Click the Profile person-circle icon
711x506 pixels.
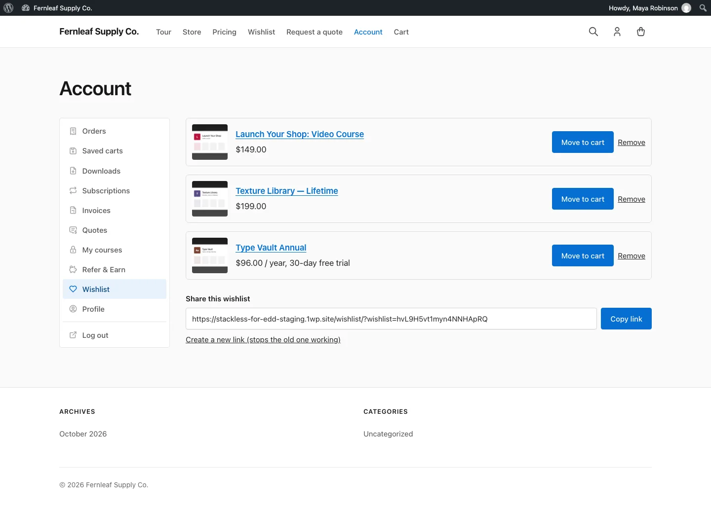73,309
